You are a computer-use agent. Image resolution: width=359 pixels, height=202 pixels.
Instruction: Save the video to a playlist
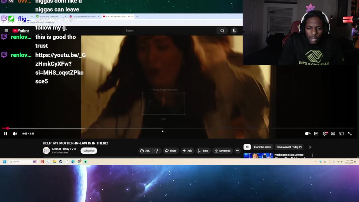coord(203,151)
